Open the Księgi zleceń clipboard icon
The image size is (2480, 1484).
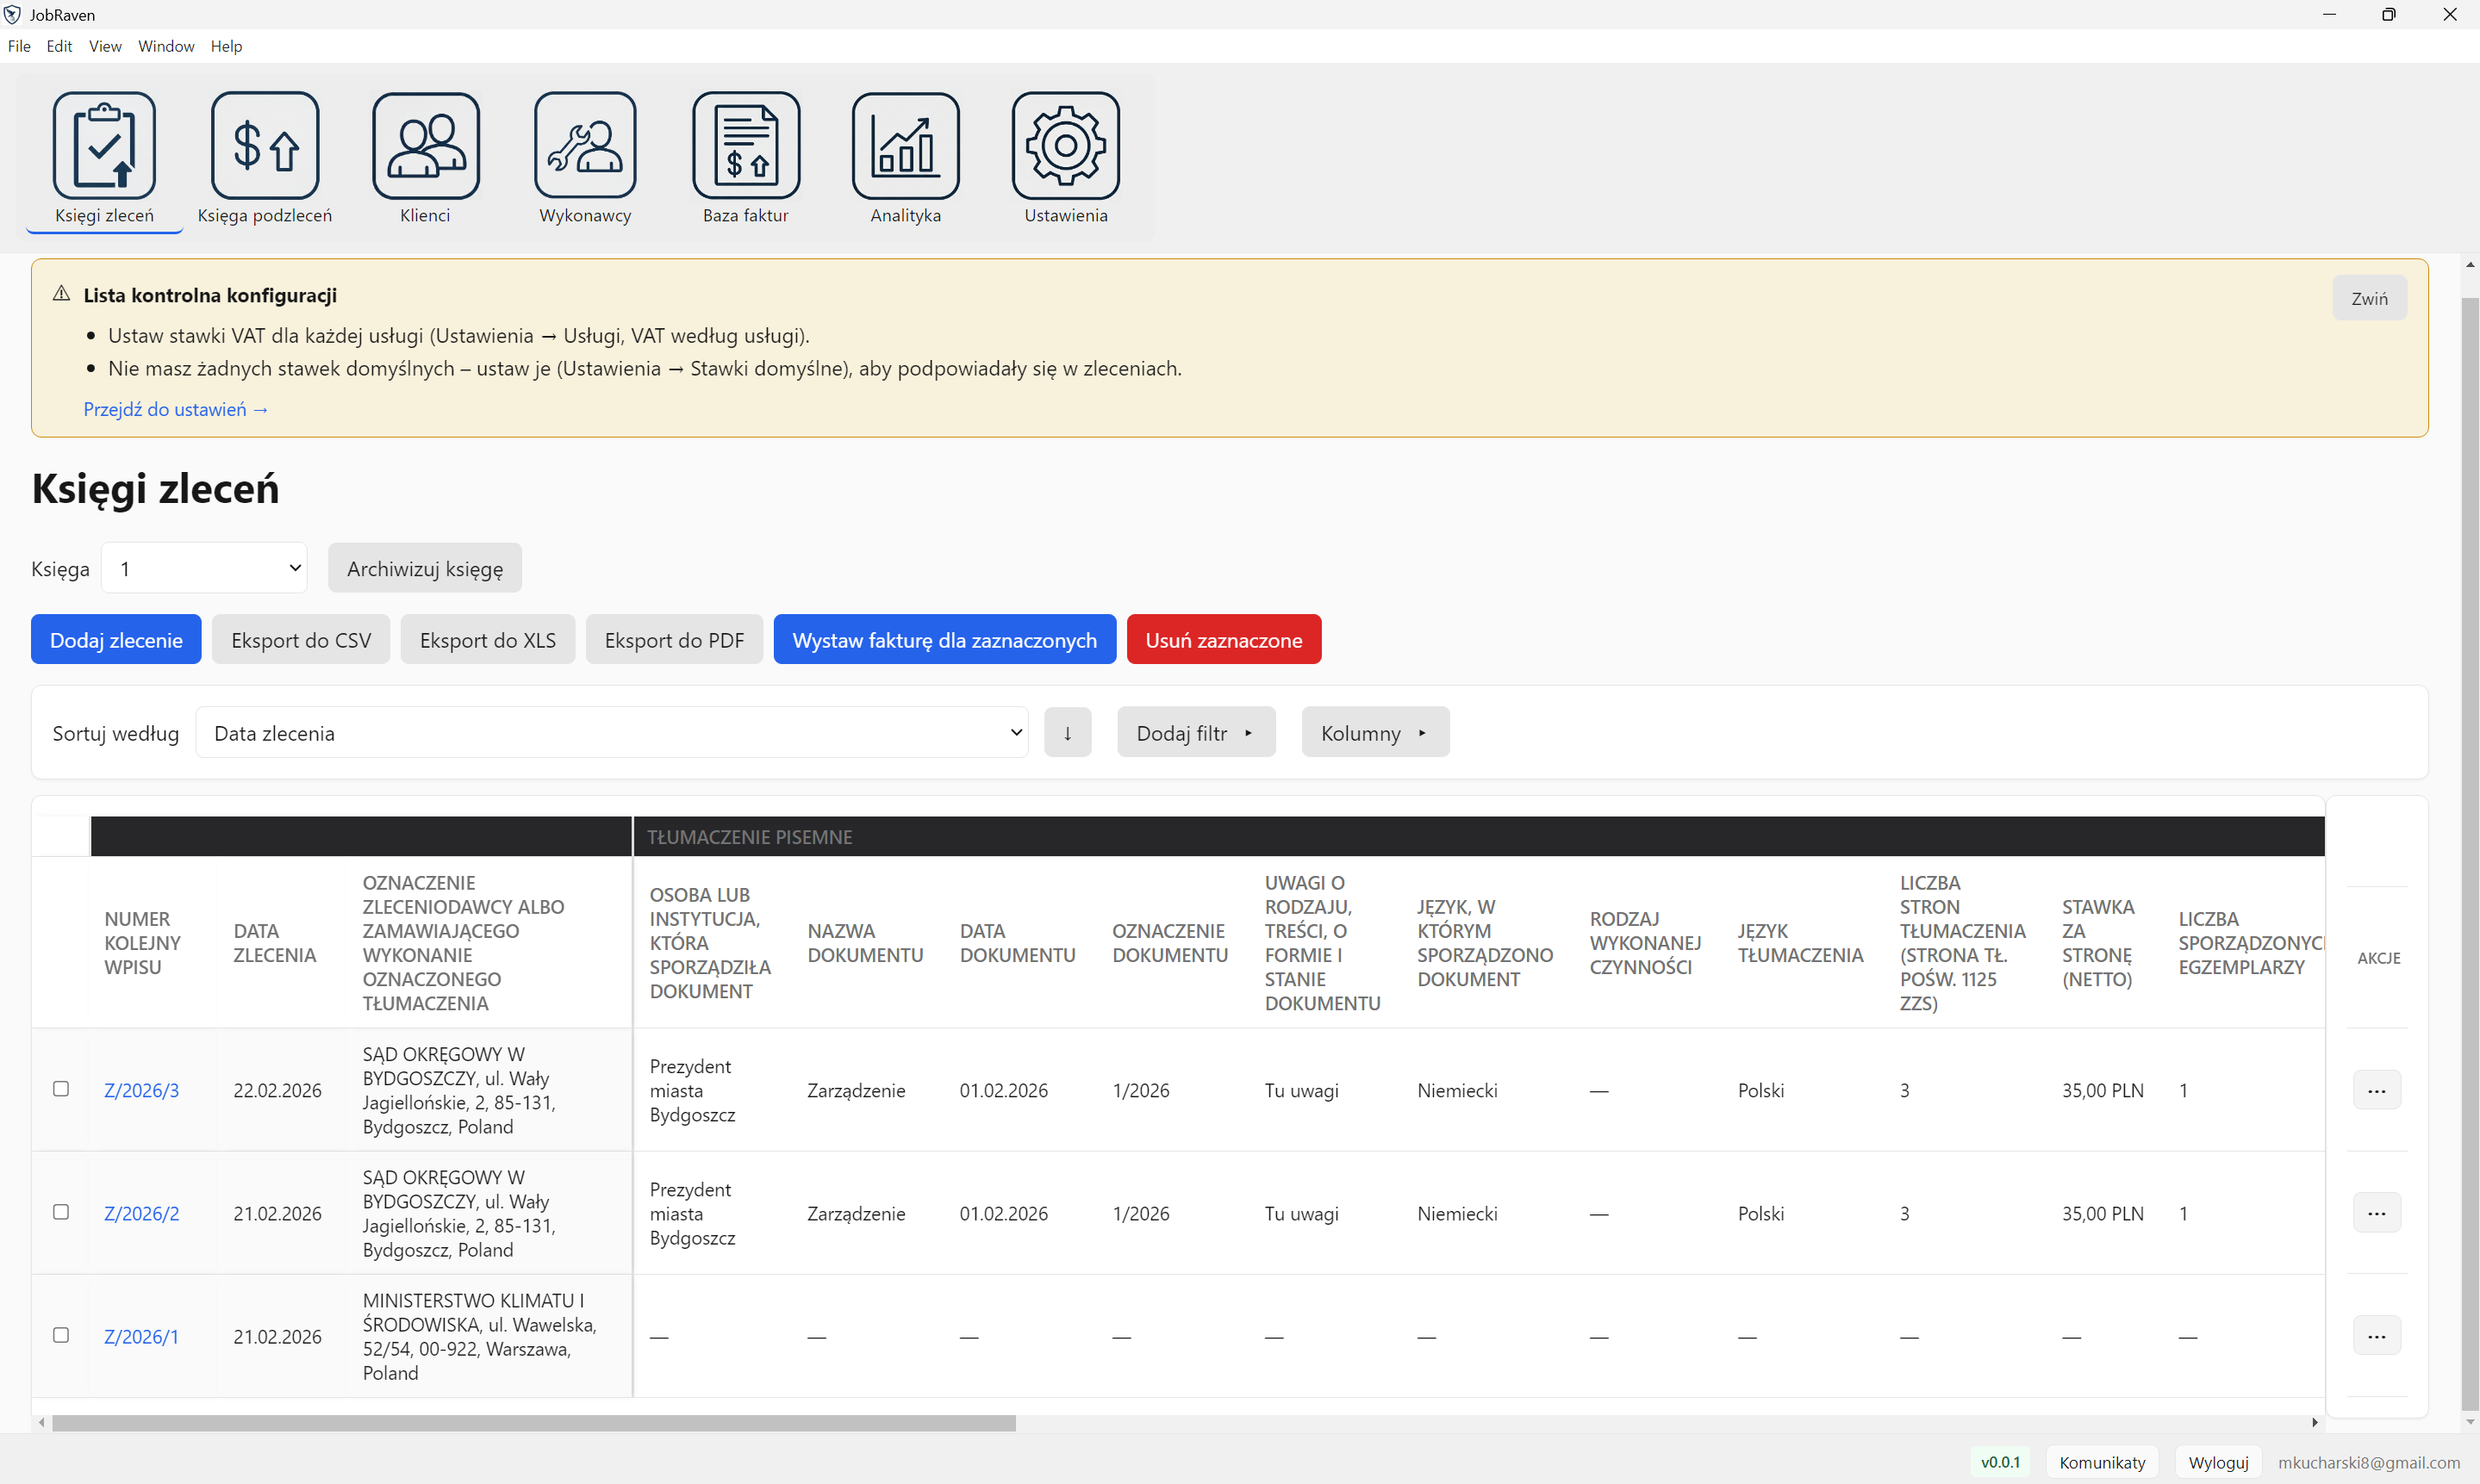[x=104, y=146]
